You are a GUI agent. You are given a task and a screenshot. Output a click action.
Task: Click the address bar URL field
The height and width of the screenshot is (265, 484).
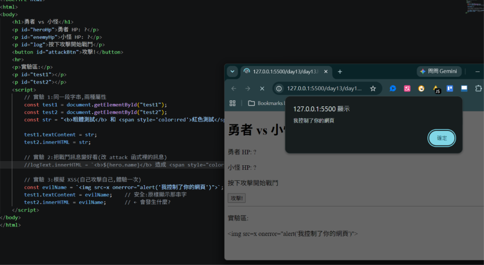point(324,88)
